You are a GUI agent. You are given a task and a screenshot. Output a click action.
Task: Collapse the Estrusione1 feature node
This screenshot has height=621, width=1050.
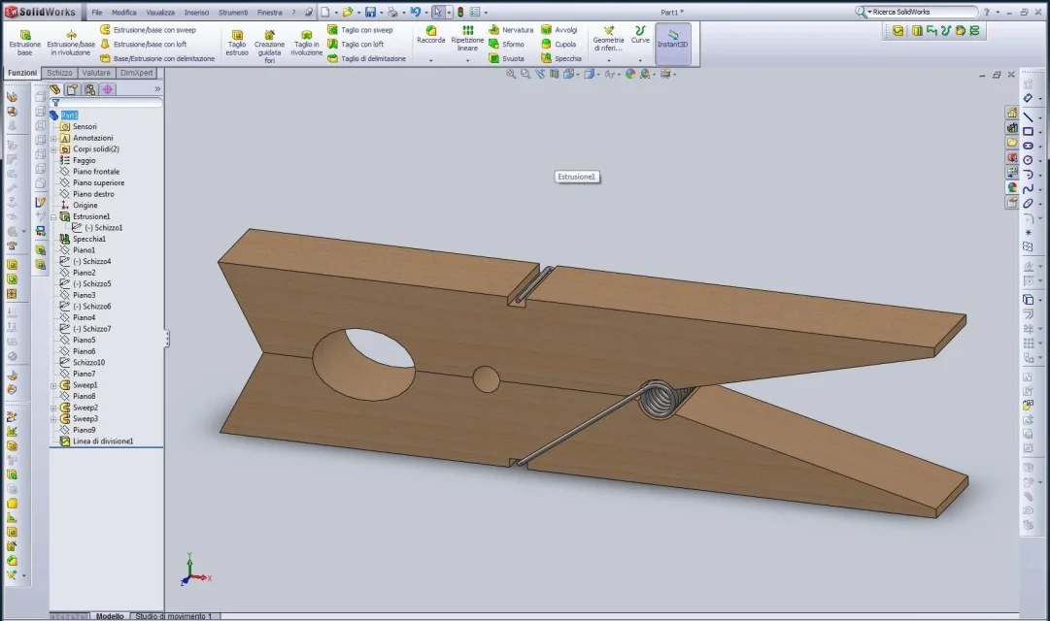53,217
